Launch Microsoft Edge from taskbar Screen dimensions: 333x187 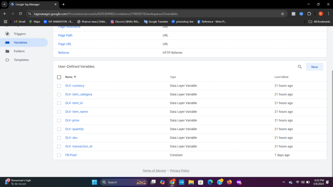tap(210, 182)
